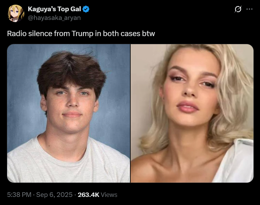Visit the @hayasaka_aryan handle

click(x=54, y=18)
